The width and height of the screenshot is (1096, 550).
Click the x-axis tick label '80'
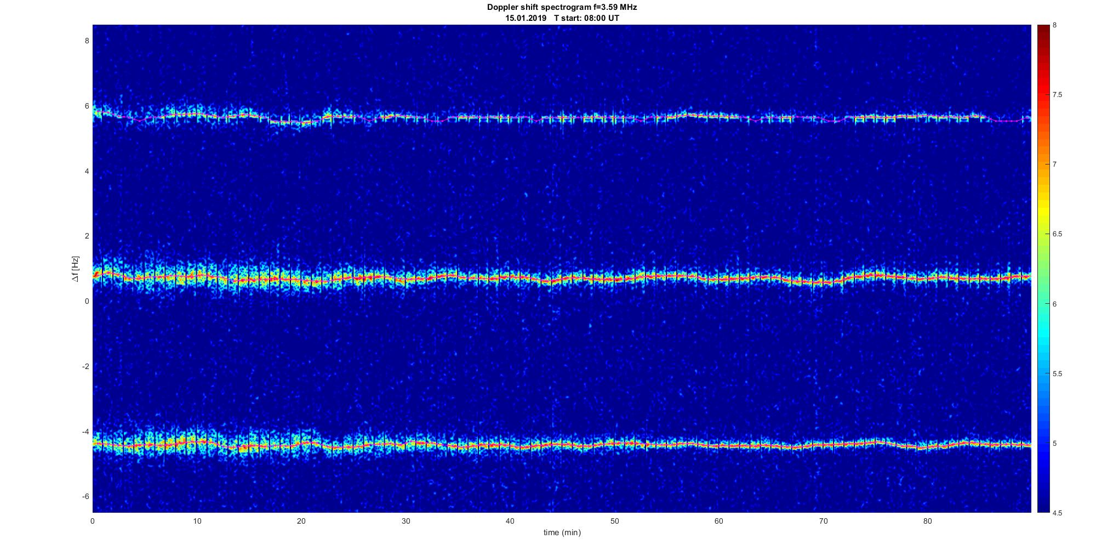point(927,521)
